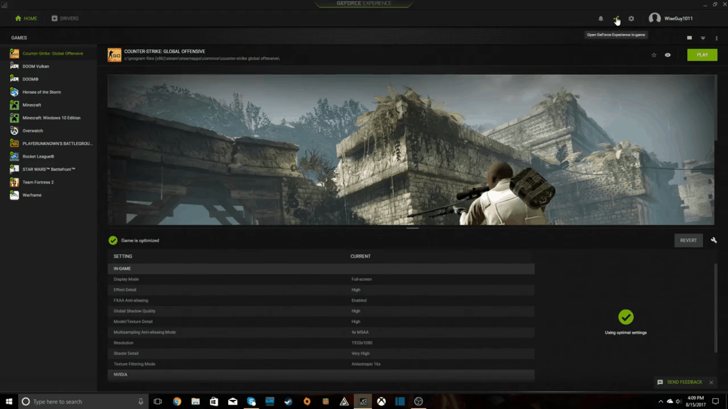The image size is (728, 409).
Task: Click the Display Mode setting row
Action: (321, 279)
